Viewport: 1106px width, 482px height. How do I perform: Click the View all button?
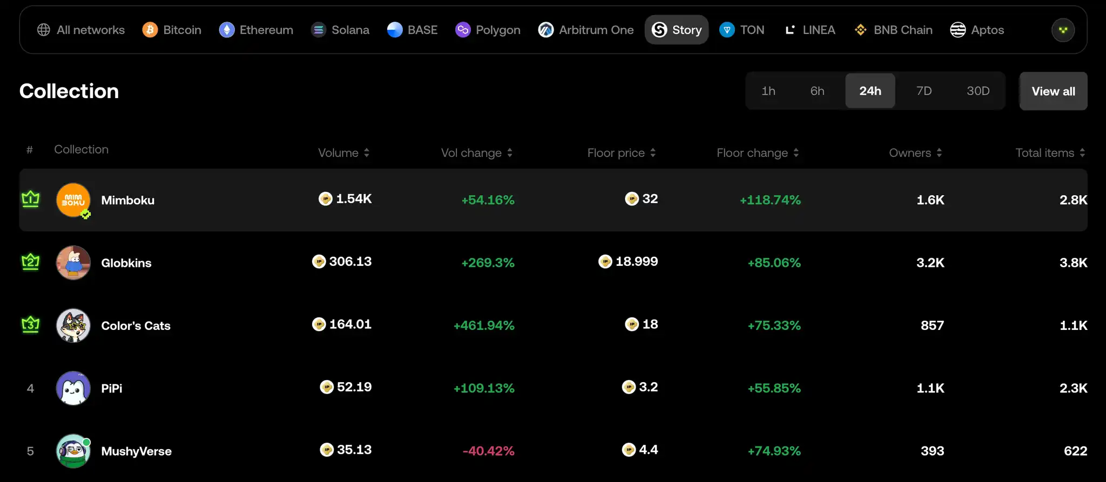coord(1053,91)
